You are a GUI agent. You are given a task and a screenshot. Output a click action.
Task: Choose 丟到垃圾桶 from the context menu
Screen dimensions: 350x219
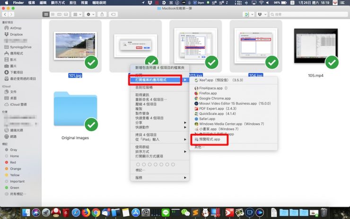point(145,88)
